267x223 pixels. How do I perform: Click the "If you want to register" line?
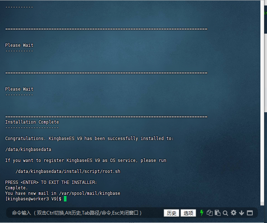coord(85,160)
